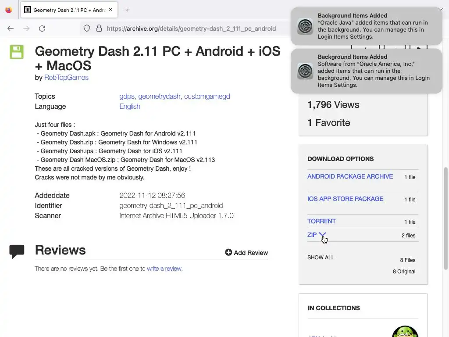Image resolution: width=449 pixels, height=337 pixels.
Task: Click the System Settings icon in second notification
Action: 305,71
